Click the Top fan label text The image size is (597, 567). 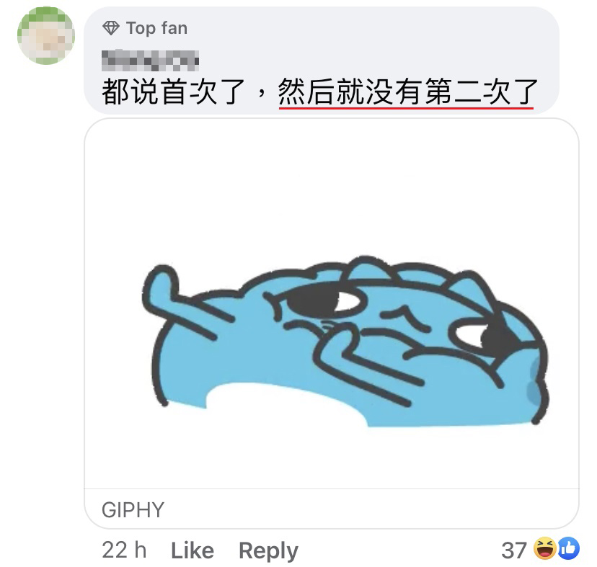pos(157,28)
